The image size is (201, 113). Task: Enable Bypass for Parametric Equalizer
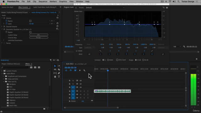tap(30, 32)
